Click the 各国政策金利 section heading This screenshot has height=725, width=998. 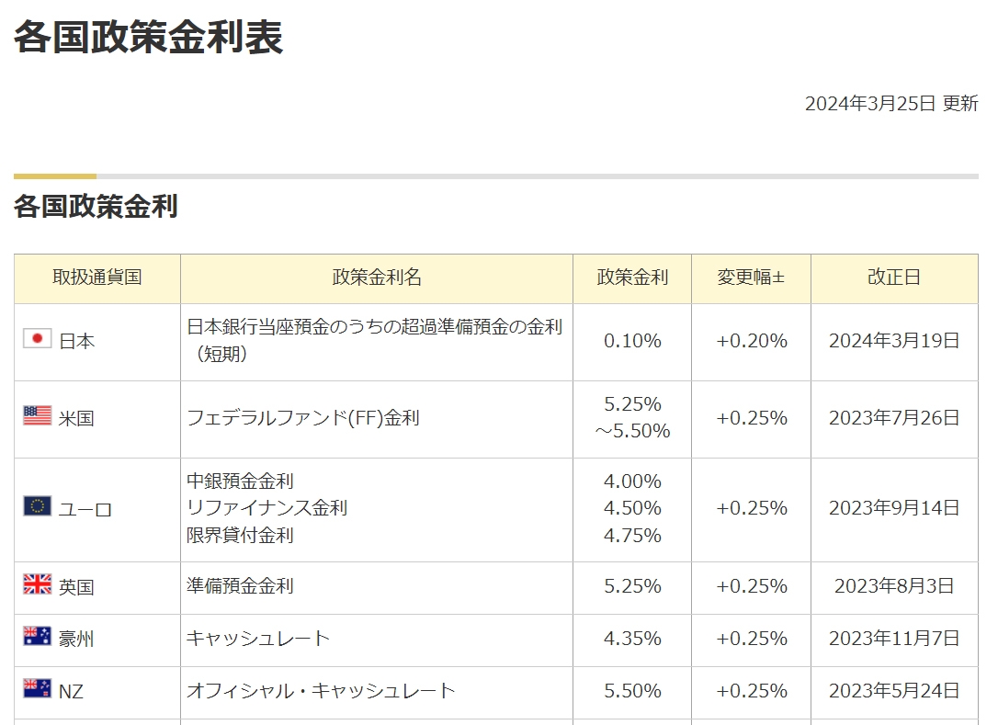(x=96, y=207)
